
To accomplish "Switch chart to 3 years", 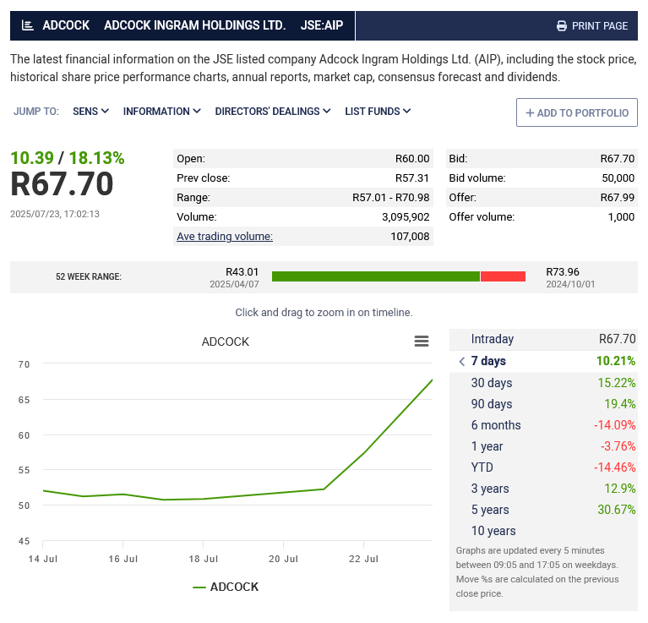I will tap(543, 489).
